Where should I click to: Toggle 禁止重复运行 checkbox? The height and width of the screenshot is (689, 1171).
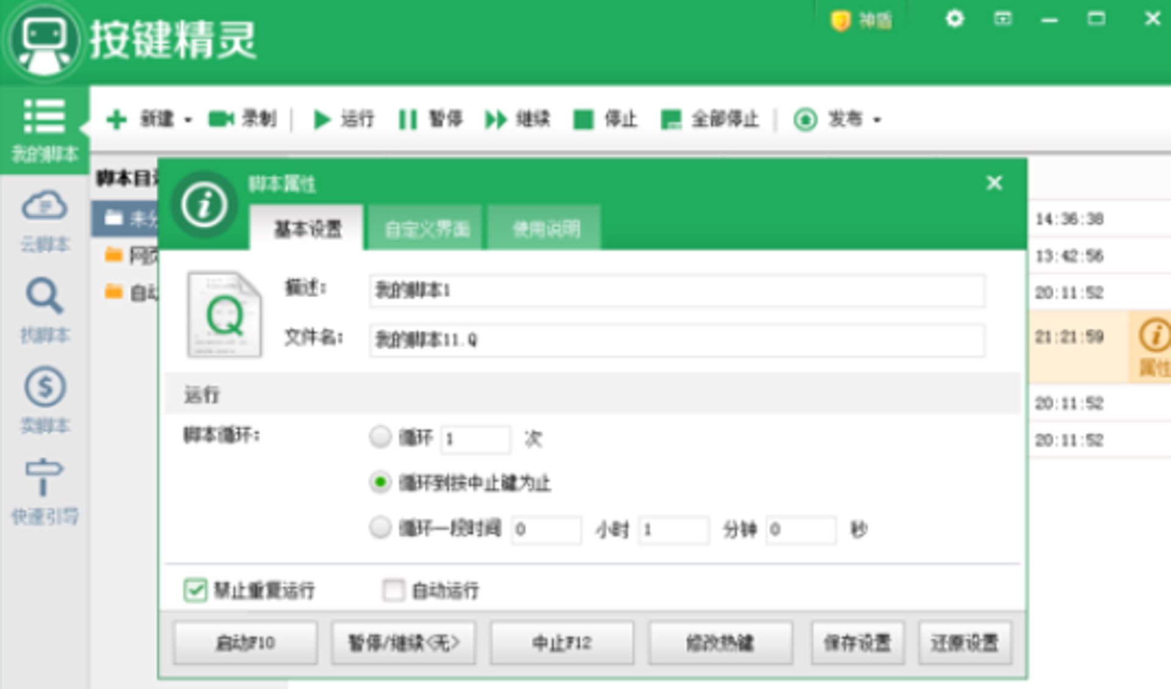click(195, 590)
